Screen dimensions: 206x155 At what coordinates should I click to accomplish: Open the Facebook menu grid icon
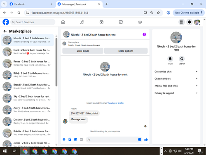pos(182,22)
